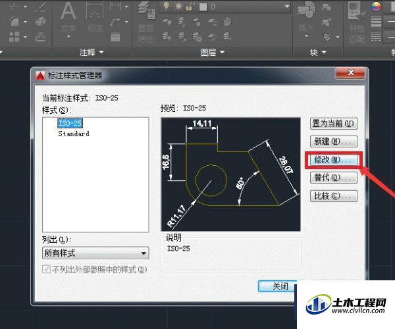The image size is (395, 329).
Task: Click the Insert block (插入) icon
Action: (306, 11)
